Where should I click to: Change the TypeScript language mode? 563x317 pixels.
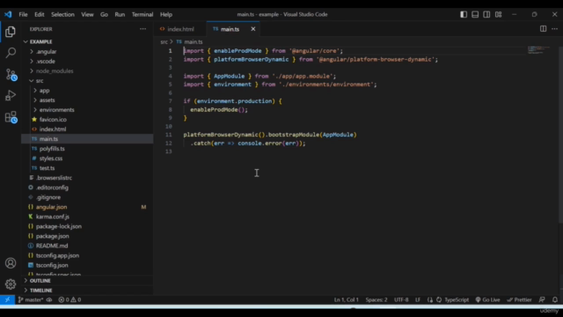pyautogui.click(x=457, y=299)
